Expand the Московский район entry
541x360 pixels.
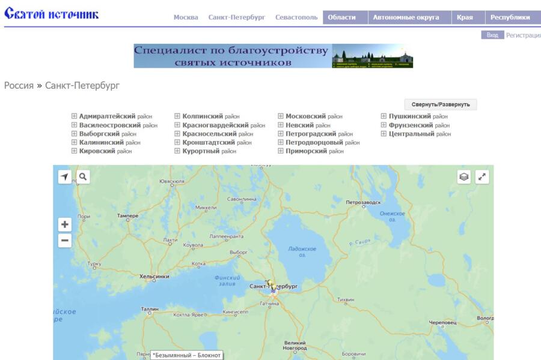point(281,116)
